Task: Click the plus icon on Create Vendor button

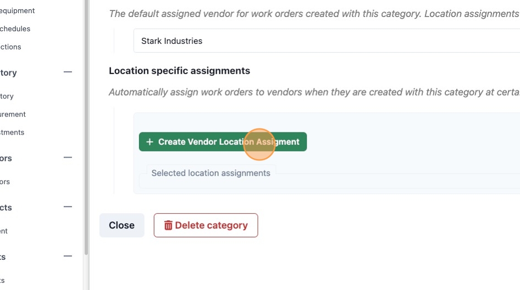Action: point(150,142)
